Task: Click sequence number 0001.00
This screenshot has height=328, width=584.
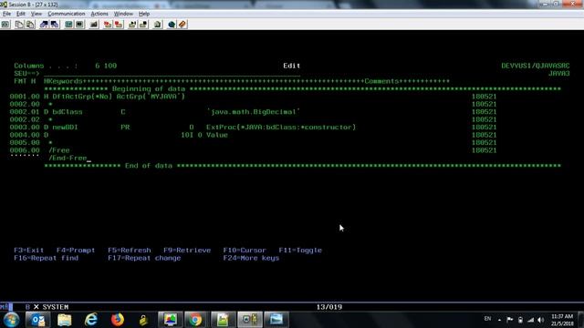Action: coord(25,97)
